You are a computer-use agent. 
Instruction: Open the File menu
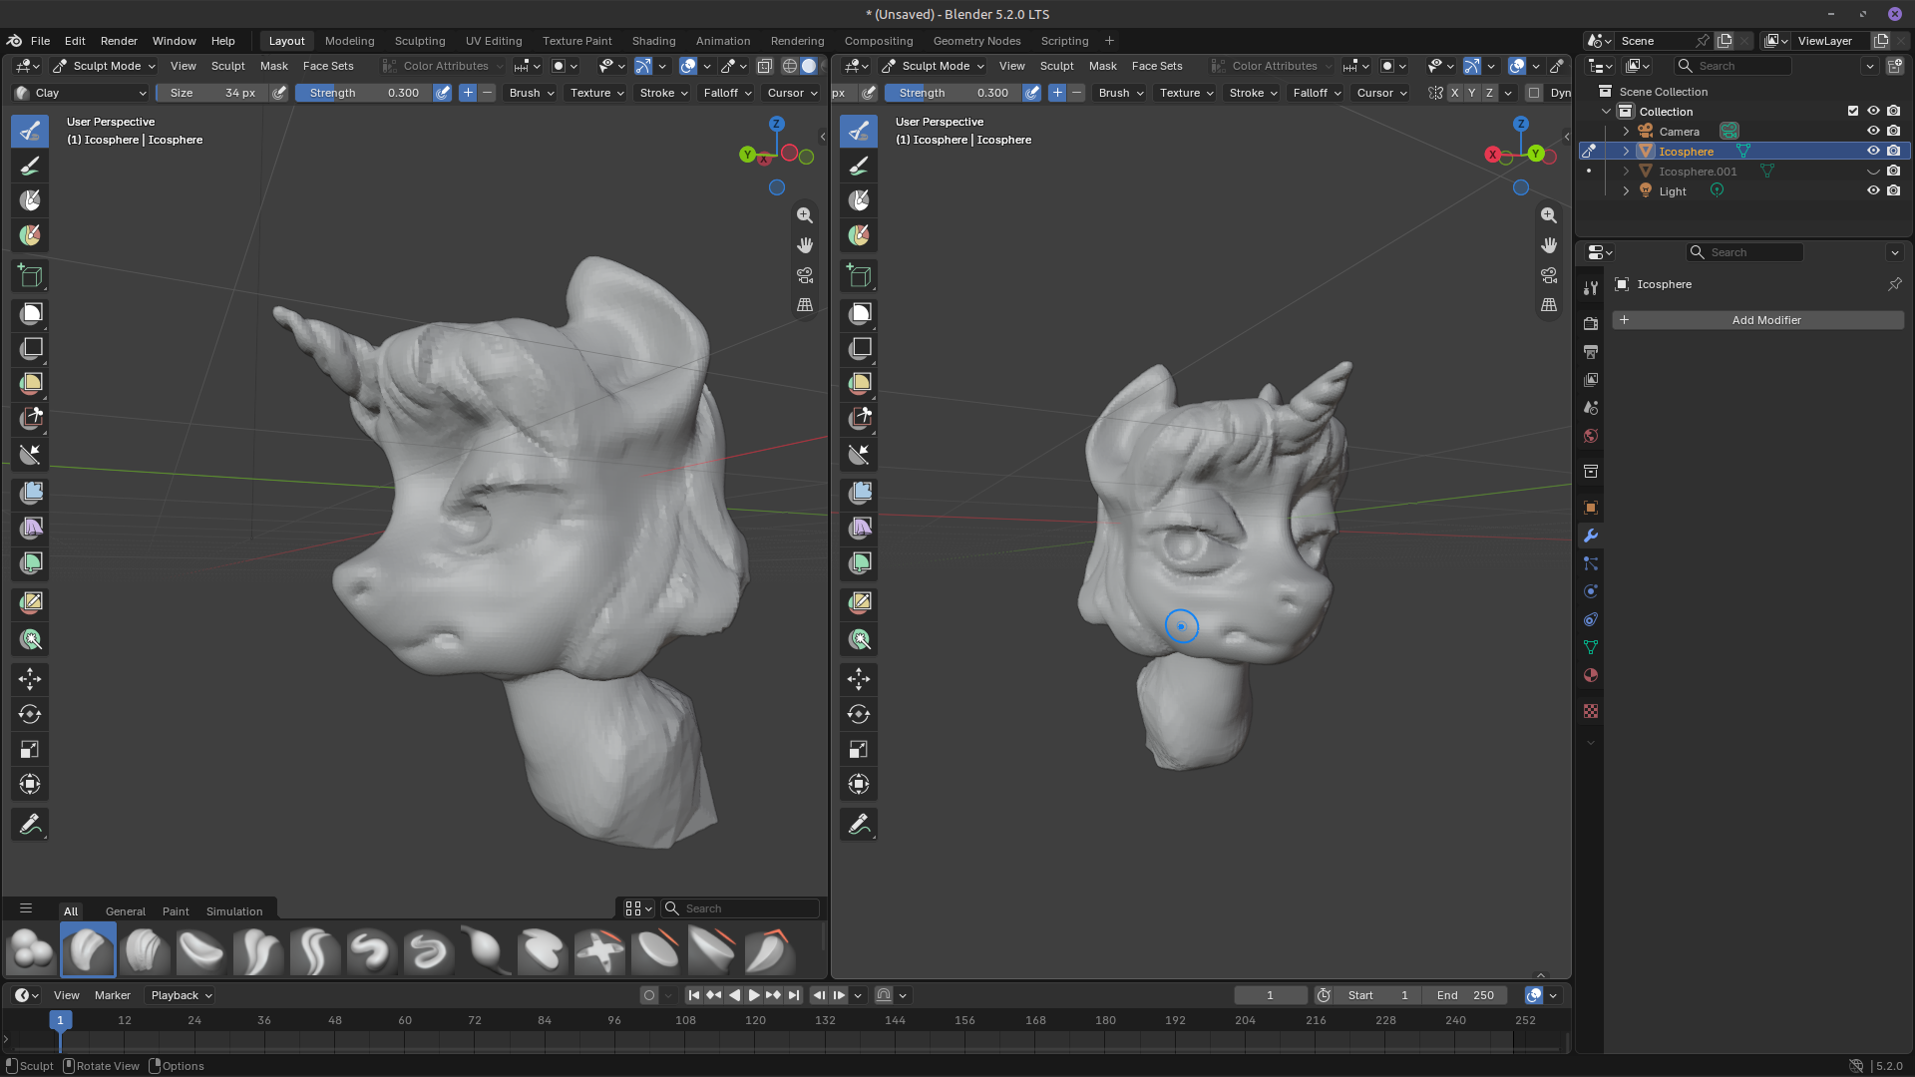pos(40,41)
